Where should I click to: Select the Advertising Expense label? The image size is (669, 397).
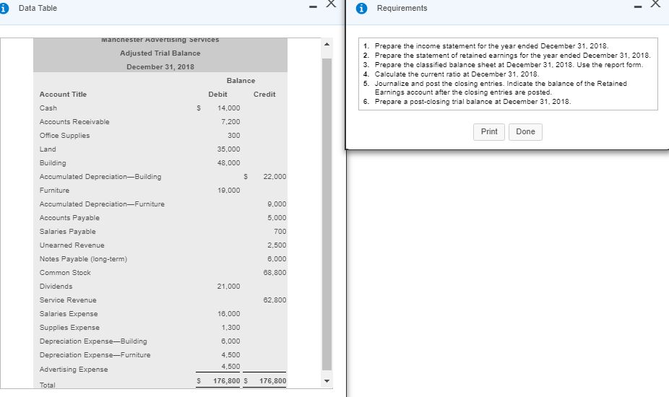(74, 370)
